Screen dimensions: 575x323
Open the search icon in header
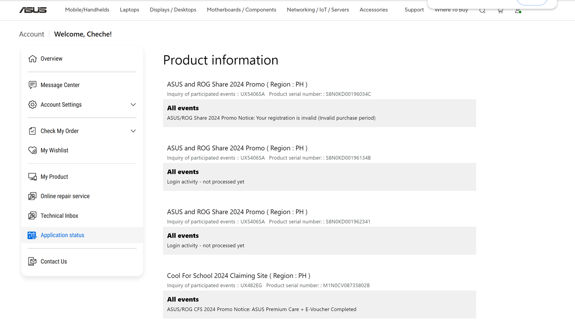(482, 11)
